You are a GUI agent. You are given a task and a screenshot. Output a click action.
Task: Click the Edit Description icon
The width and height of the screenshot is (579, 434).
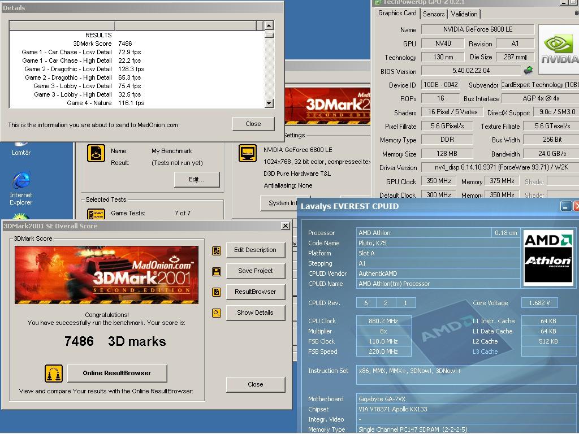[217, 251]
